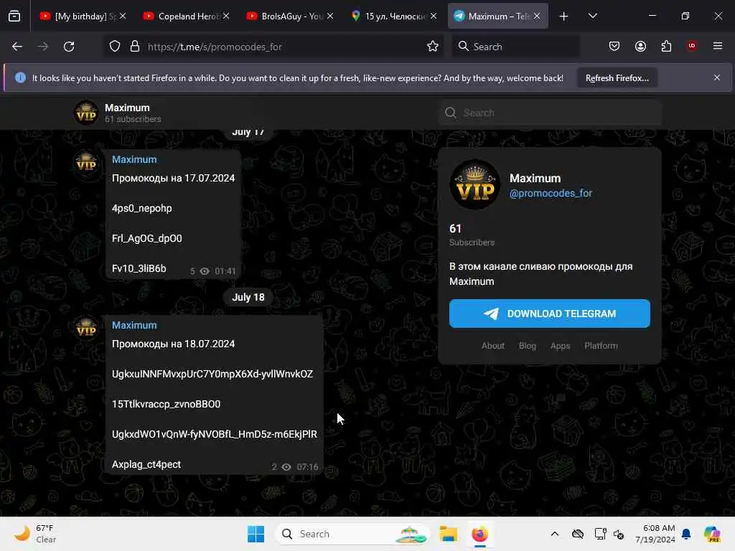This screenshot has height=551, width=735.
Task: Click Download Telegram button
Action: pyautogui.click(x=549, y=314)
